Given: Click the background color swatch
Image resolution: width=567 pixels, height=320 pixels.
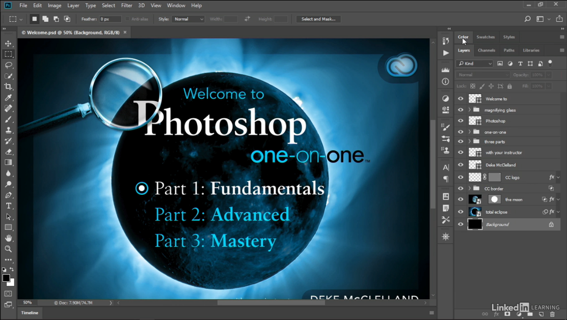Looking at the screenshot, I should tap(12, 283).
